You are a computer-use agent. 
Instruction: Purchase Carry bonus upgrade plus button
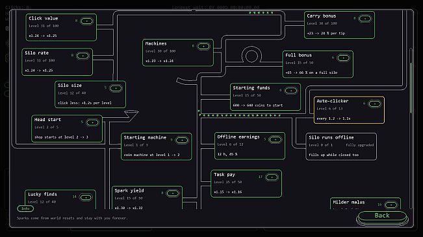365,19
